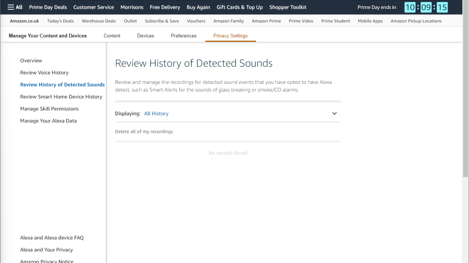
Task: Open the Content tab
Action: point(112,36)
